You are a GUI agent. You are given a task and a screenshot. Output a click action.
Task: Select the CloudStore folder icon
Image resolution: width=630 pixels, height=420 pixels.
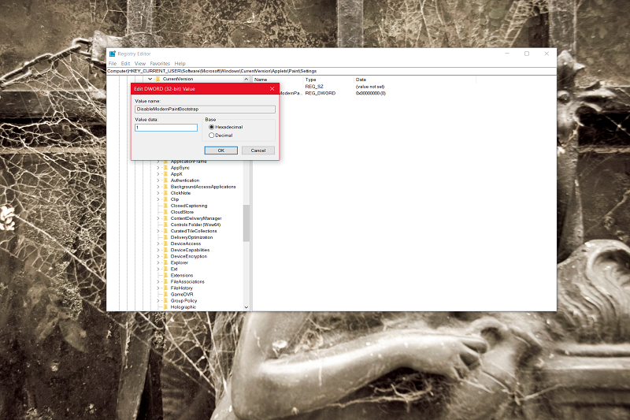click(x=165, y=212)
